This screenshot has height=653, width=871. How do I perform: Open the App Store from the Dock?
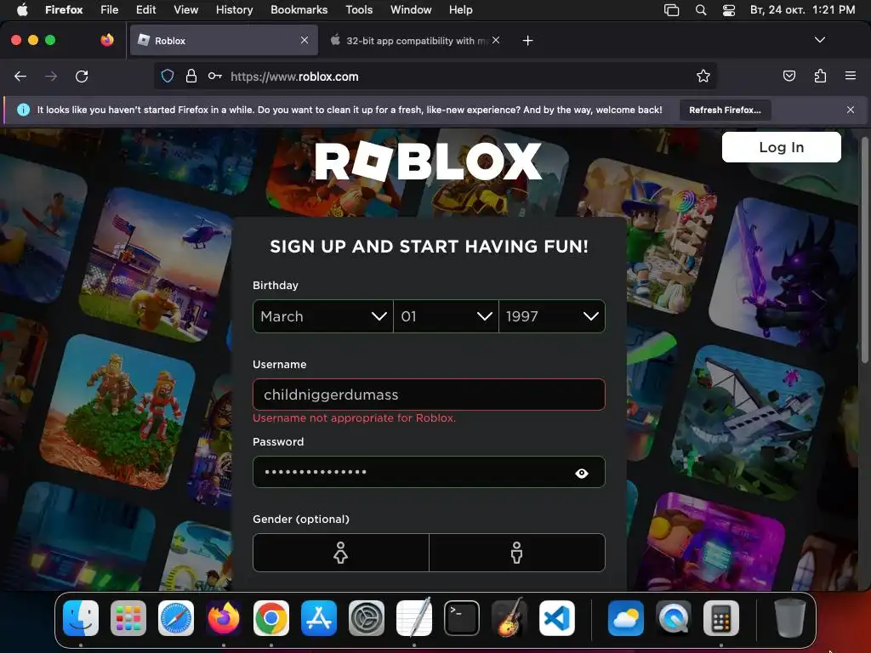pyautogui.click(x=319, y=618)
